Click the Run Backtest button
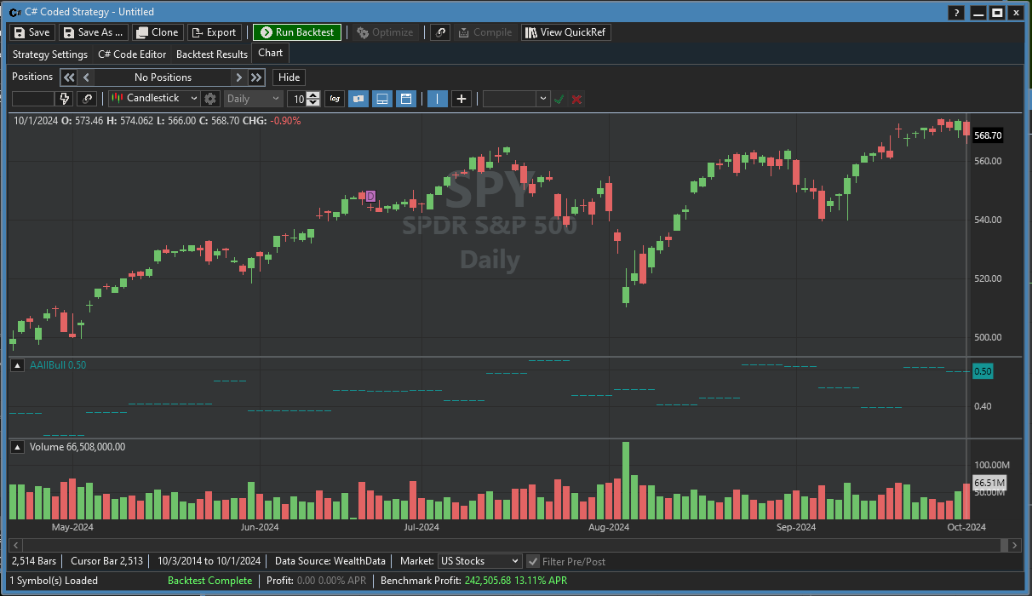 [x=297, y=32]
